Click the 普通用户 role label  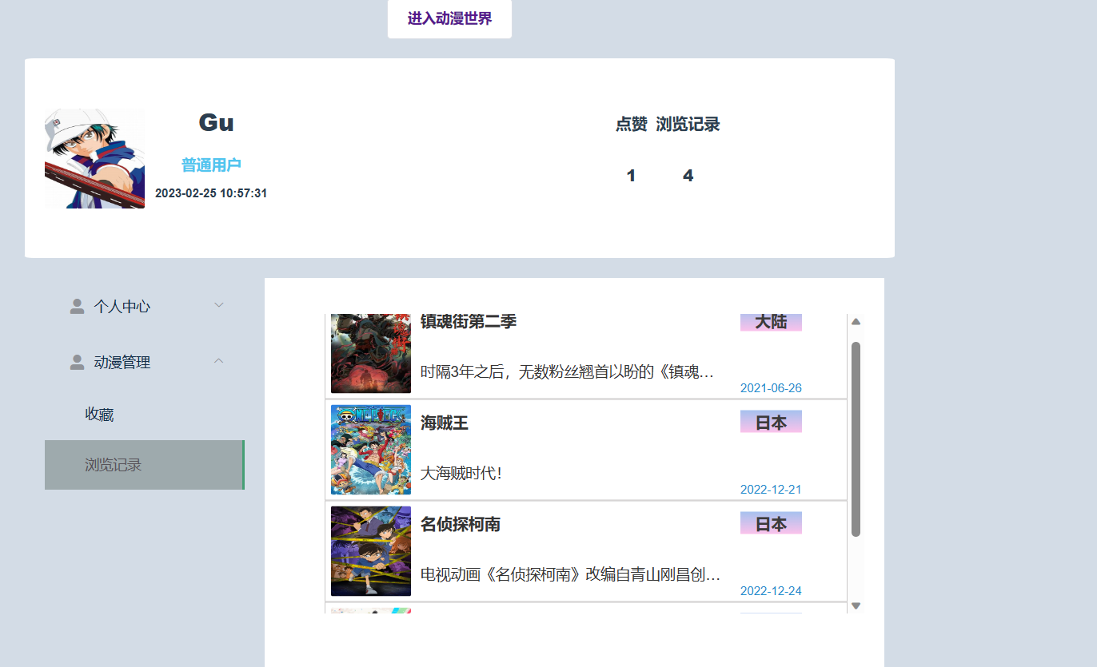(x=211, y=165)
